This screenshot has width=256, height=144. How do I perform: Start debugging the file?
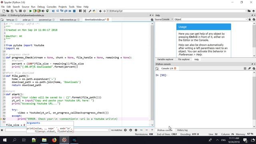click(53, 11)
